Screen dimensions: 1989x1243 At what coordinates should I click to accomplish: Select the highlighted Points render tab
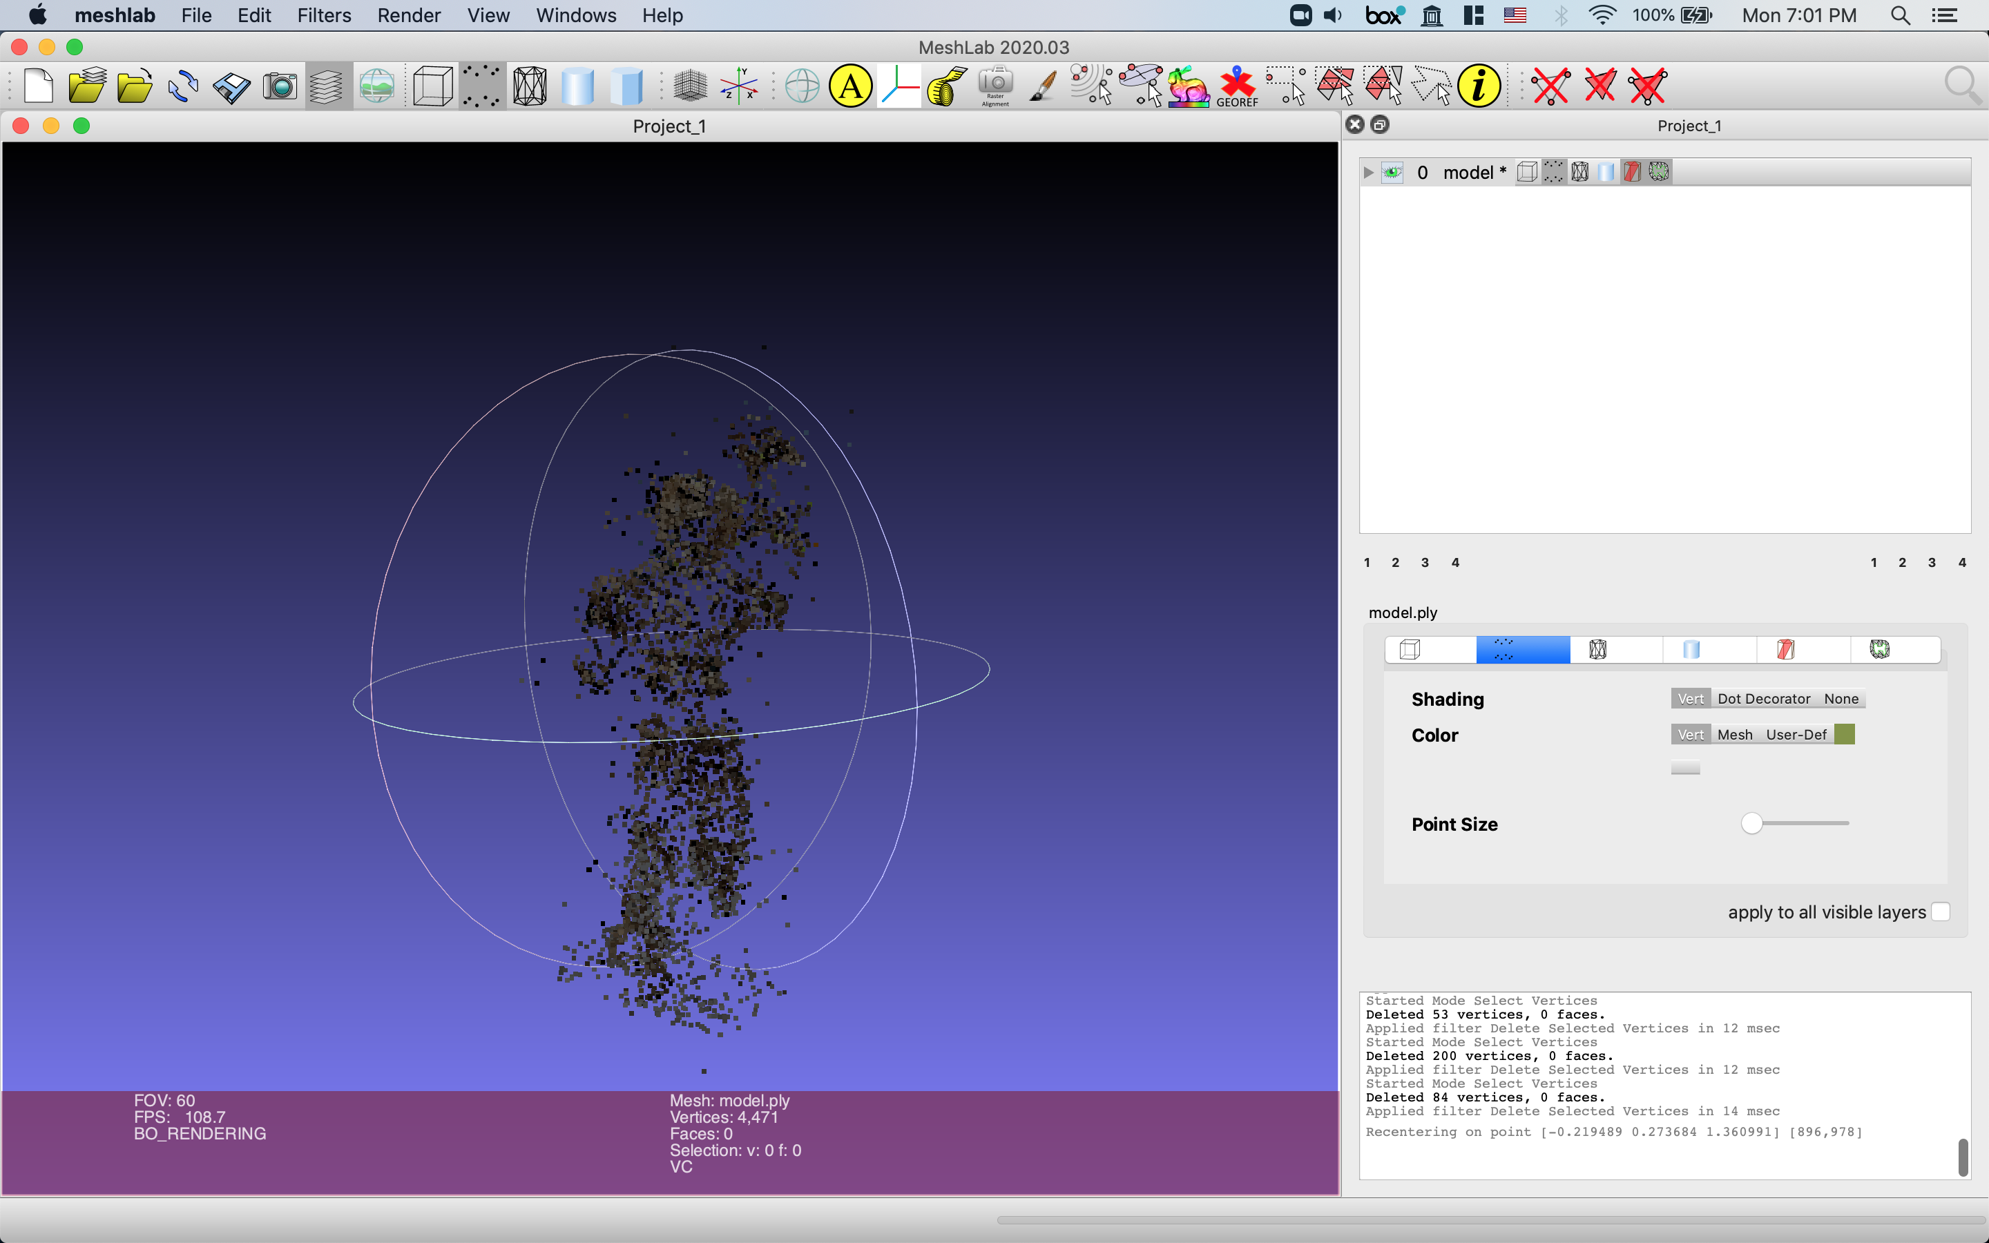pyautogui.click(x=1523, y=649)
